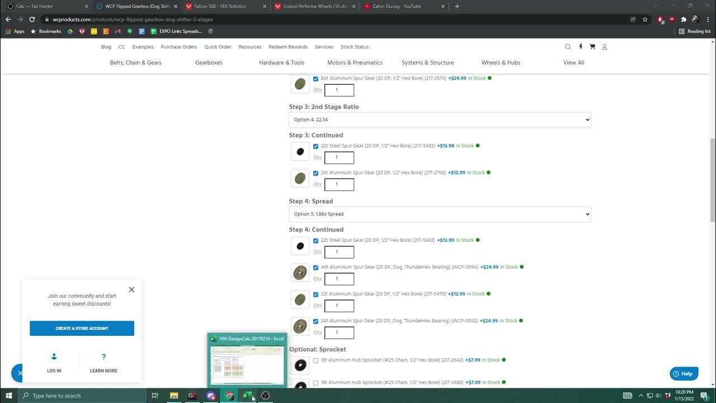Open the Belts, Chain & Gears menu
This screenshot has height=403, width=716.
click(136, 63)
